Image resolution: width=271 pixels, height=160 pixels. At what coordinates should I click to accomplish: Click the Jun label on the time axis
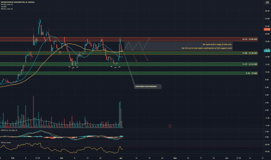tap(227, 158)
